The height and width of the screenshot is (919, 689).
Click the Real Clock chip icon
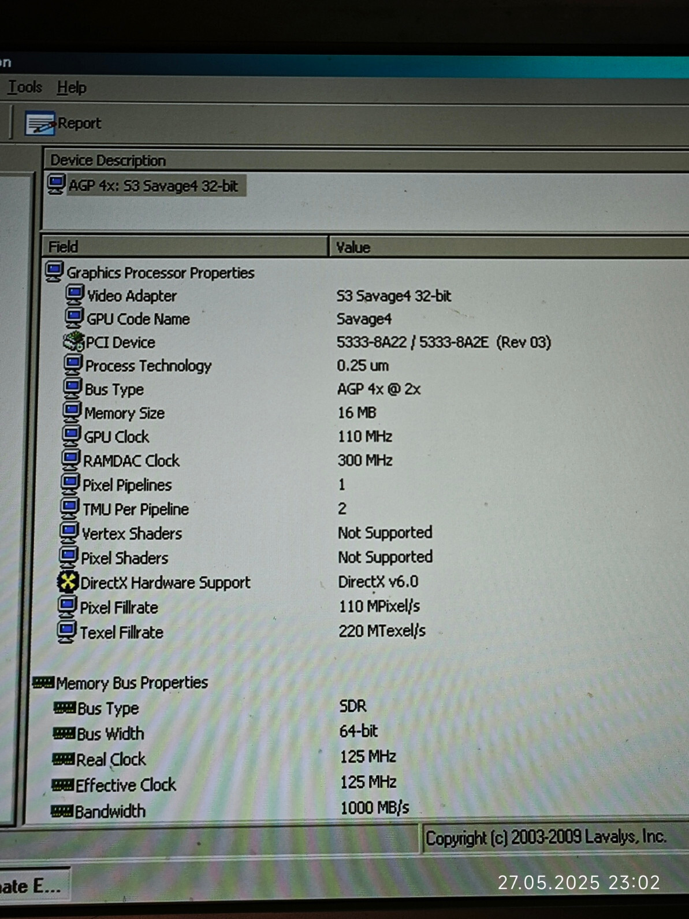(x=63, y=759)
